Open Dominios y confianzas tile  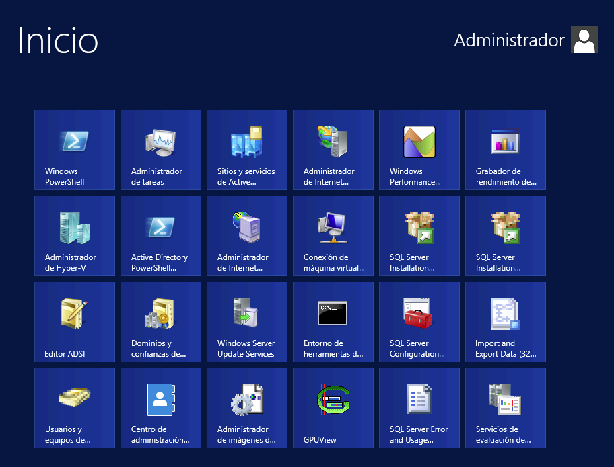tap(161, 322)
